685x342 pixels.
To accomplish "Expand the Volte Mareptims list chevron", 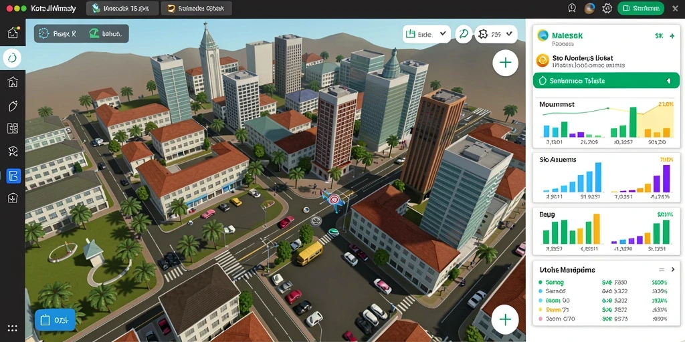I will tap(673, 270).
